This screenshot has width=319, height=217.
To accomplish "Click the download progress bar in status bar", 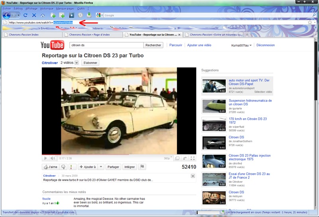I will coord(208,213).
